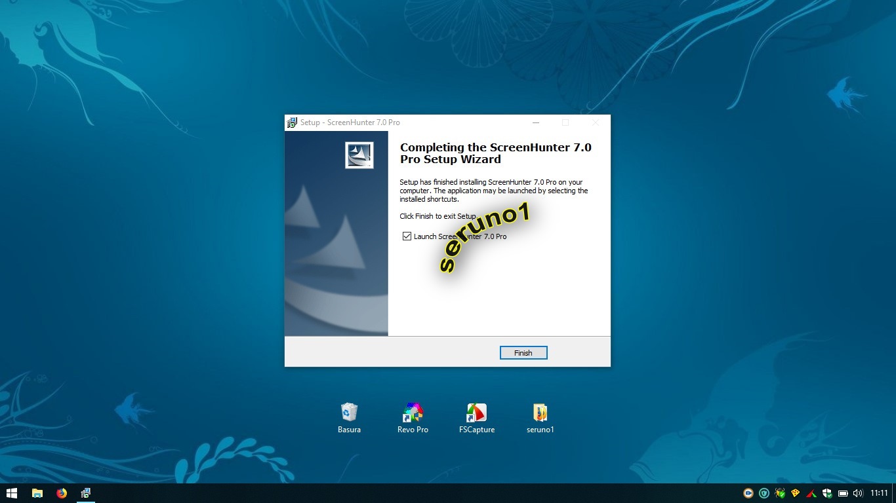Click the 'Setup - ScreenHunter 7.0 Pro' window title
Viewport: 896px width, 503px height.
tap(350, 122)
